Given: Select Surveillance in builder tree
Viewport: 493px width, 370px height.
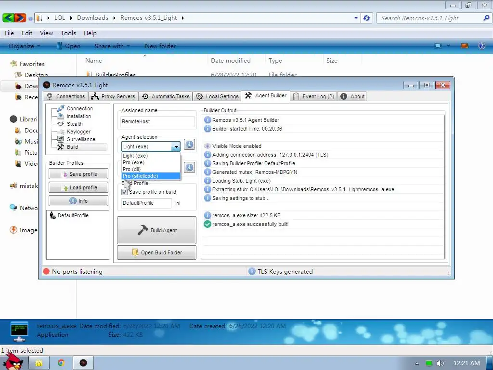Looking at the screenshot, I should (81, 139).
